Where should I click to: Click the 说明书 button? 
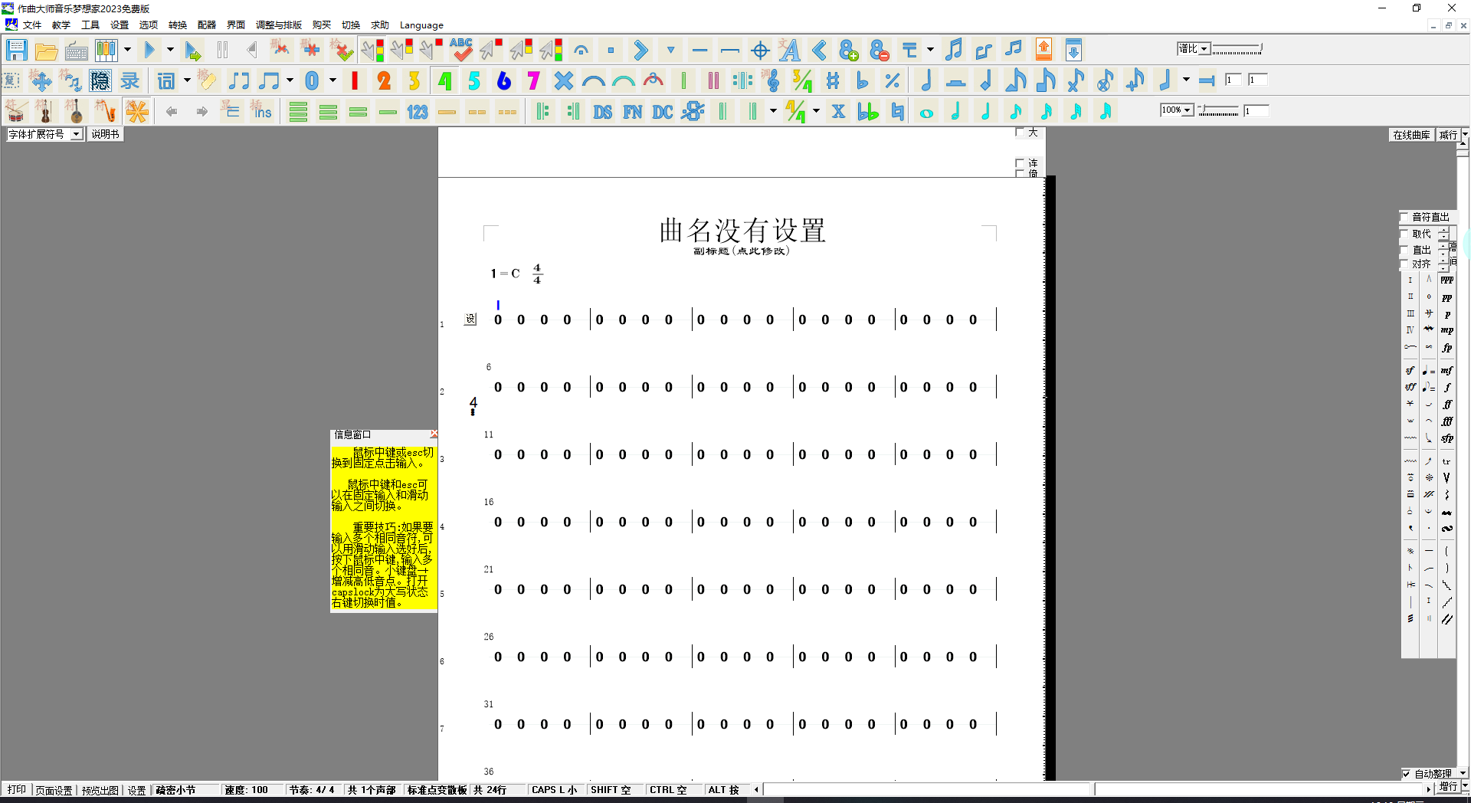pos(105,134)
